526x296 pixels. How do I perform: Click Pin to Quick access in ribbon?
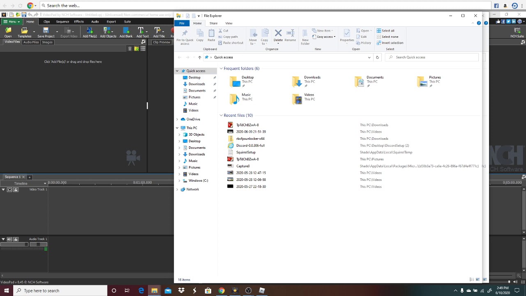point(185,37)
